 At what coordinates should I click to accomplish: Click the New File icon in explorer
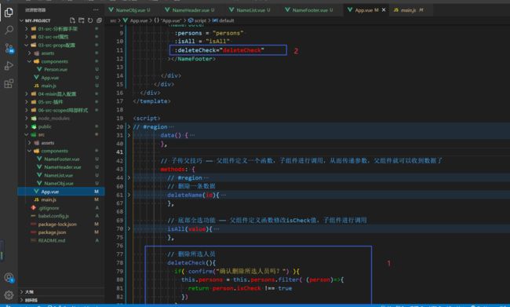click(x=72, y=20)
